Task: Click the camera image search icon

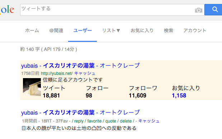Action: point(198,10)
